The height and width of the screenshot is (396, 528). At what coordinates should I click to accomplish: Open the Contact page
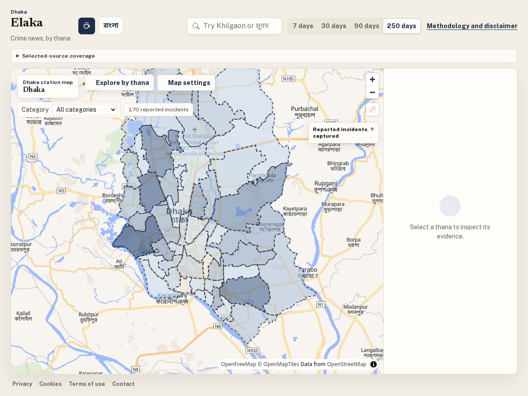[123, 384]
